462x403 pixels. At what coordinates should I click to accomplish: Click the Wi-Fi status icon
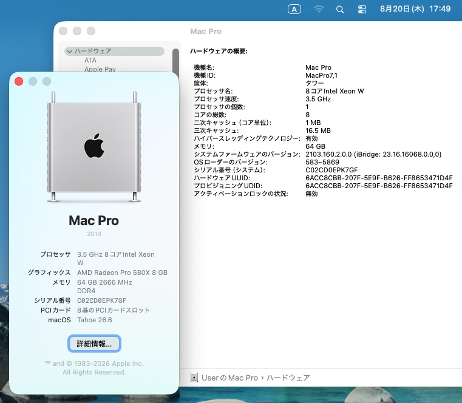click(x=319, y=10)
